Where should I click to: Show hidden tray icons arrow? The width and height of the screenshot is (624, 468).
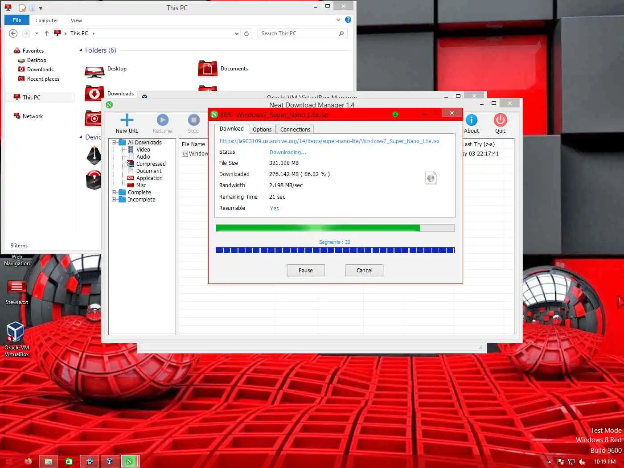tap(550, 462)
